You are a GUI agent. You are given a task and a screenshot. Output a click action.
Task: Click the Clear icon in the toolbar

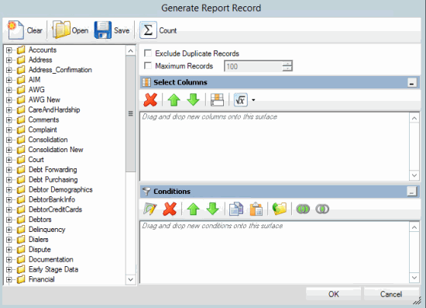(15, 30)
